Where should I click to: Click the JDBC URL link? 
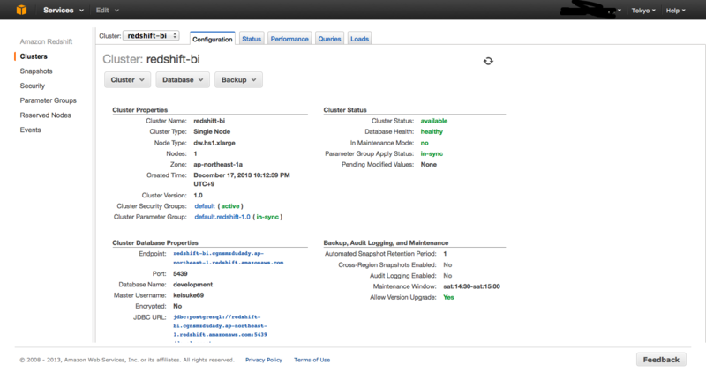(x=220, y=329)
